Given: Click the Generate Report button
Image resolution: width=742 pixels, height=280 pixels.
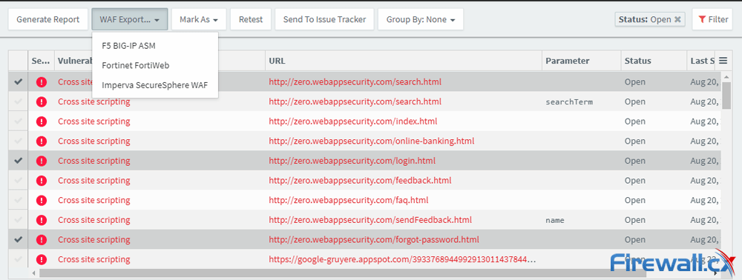Looking at the screenshot, I should click(47, 19).
